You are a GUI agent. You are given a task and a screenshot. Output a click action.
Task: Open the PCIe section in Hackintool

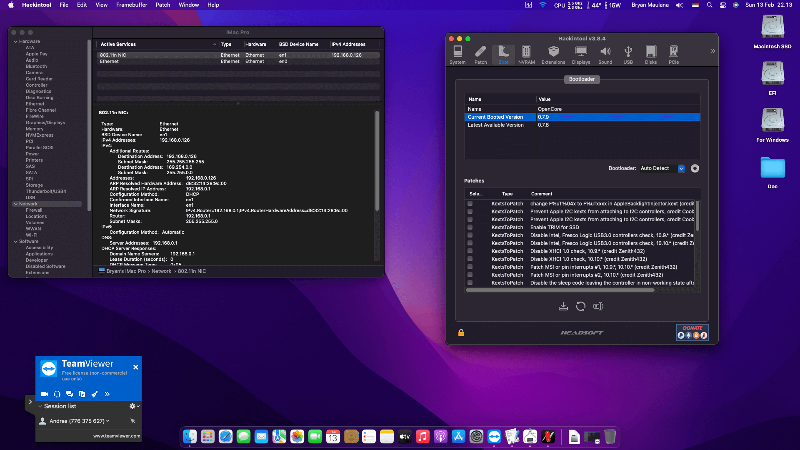tap(674, 55)
